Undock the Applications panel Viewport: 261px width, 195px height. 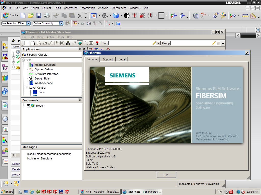coord(80,49)
